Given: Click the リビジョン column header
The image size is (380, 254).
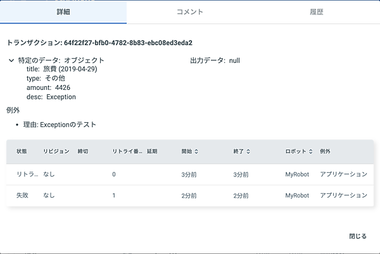Looking at the screenshot, I should tap(56, 152).
